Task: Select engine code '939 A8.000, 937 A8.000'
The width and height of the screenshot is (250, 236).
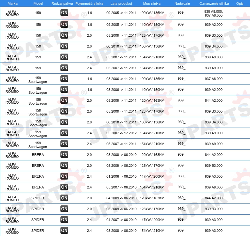Action: 214,13
